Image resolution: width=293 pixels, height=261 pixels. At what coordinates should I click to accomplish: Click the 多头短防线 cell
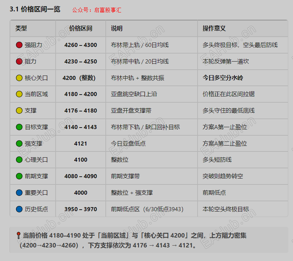click(217, 160)
